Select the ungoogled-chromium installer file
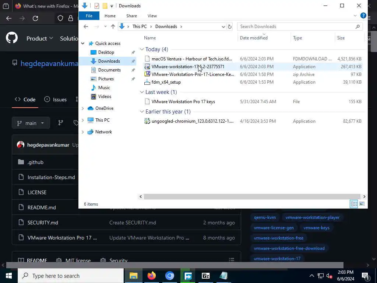 coord(253,121)
